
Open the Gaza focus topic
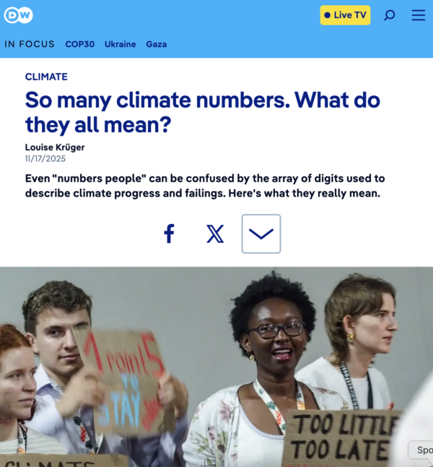(x=157, y=44)
